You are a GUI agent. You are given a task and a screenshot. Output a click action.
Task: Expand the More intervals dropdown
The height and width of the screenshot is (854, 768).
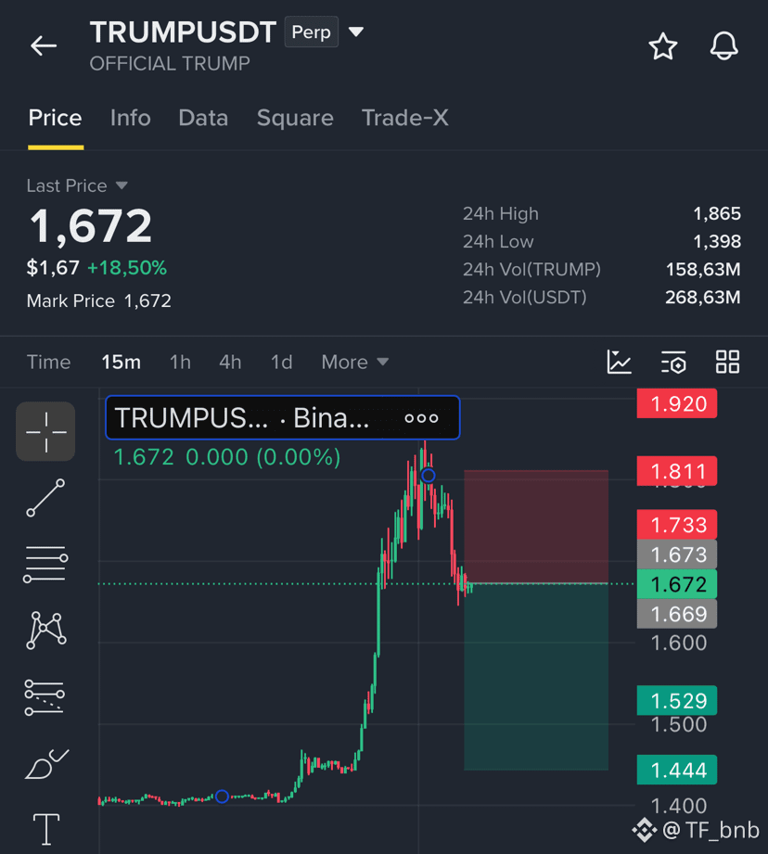354,363
